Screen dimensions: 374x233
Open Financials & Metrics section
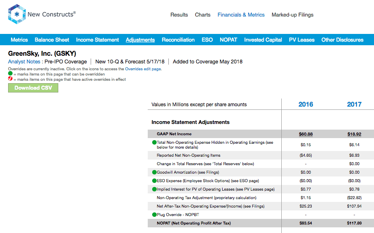pos(241,15)
